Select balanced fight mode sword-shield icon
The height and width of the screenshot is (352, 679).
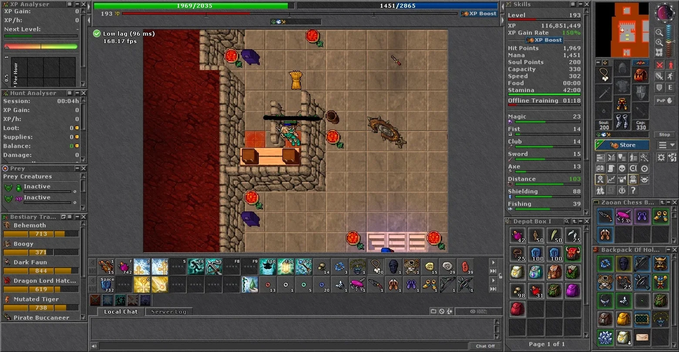660,76
